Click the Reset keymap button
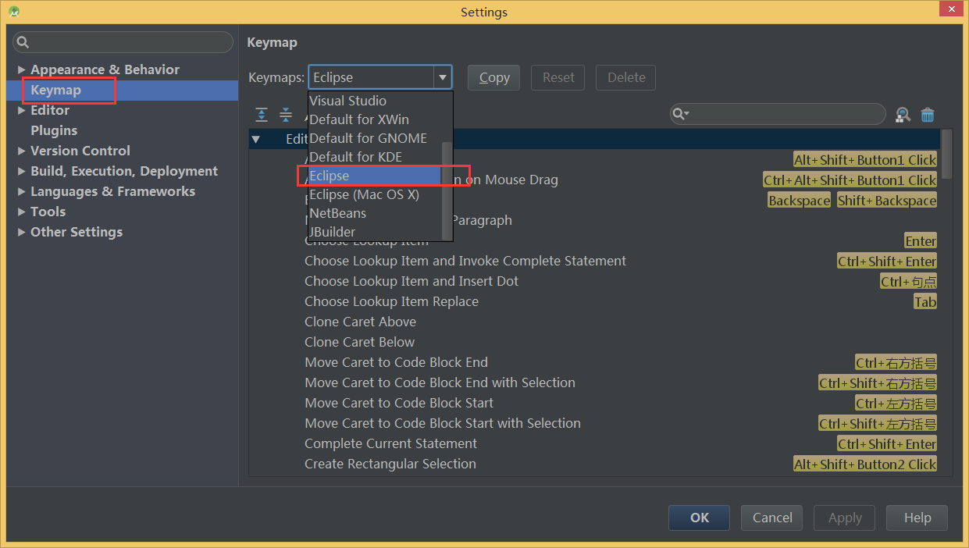 558,77
